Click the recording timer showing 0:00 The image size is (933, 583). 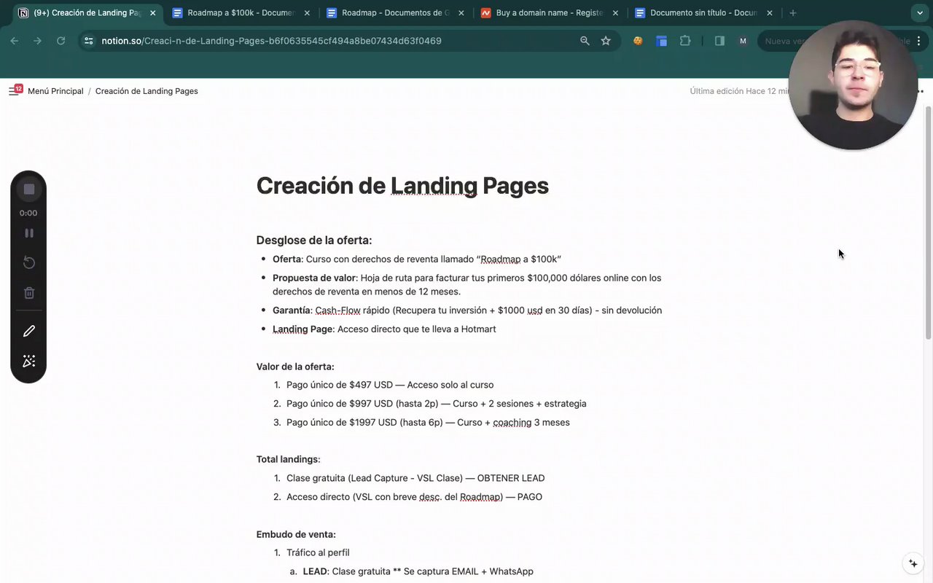coord(28,213)
